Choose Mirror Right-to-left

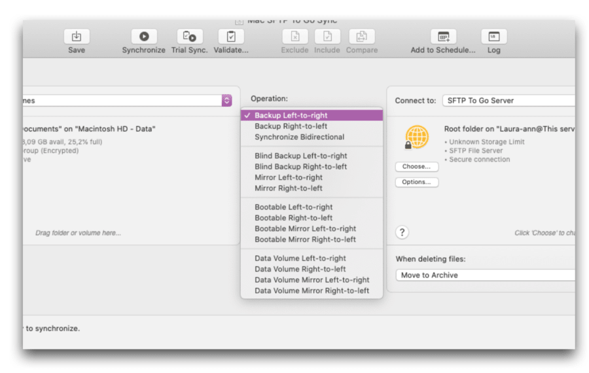click(312, 188)
